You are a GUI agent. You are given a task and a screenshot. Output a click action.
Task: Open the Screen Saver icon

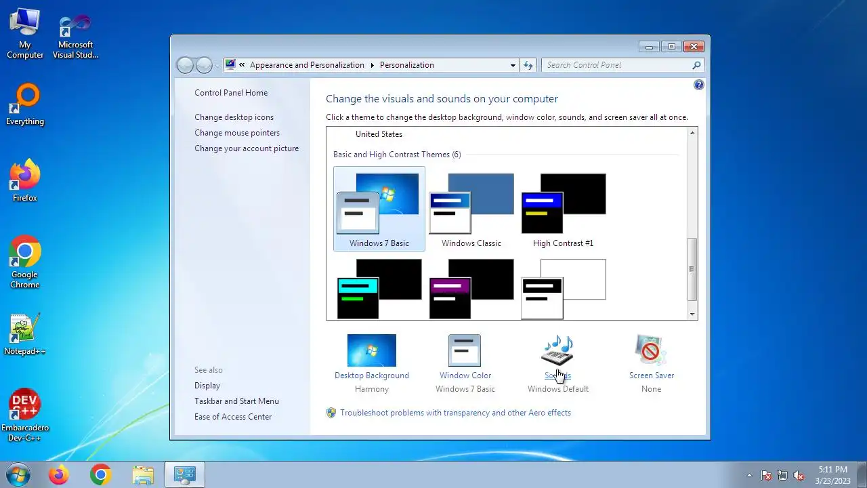click(x=651, y=350)
